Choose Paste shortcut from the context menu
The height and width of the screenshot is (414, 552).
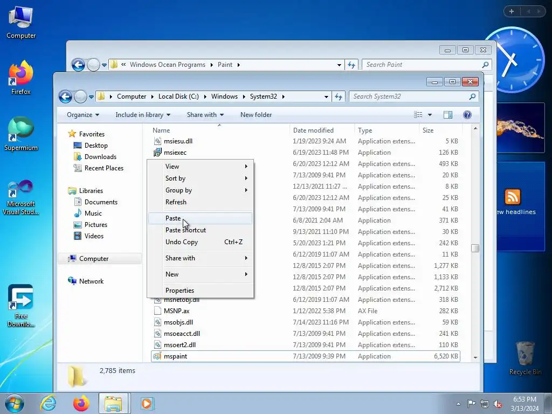pos(201,230)
